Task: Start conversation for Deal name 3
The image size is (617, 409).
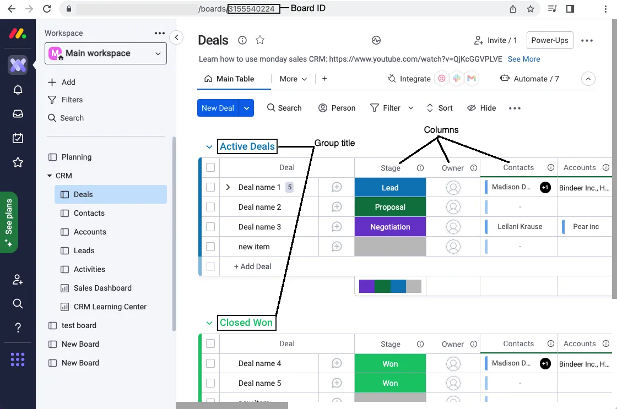Action: click(337, 227)
